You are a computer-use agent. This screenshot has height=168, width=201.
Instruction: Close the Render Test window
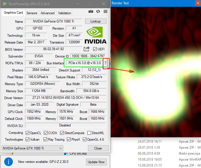pos(198,3)
